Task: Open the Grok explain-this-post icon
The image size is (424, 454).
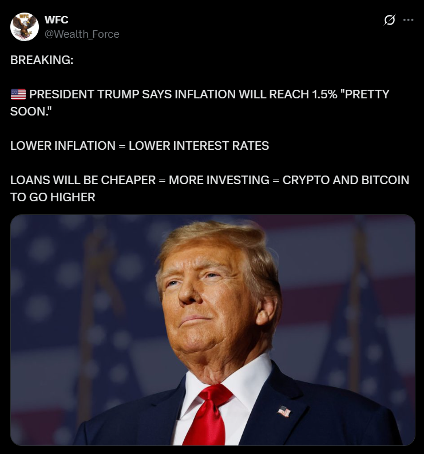Action: 389,20
